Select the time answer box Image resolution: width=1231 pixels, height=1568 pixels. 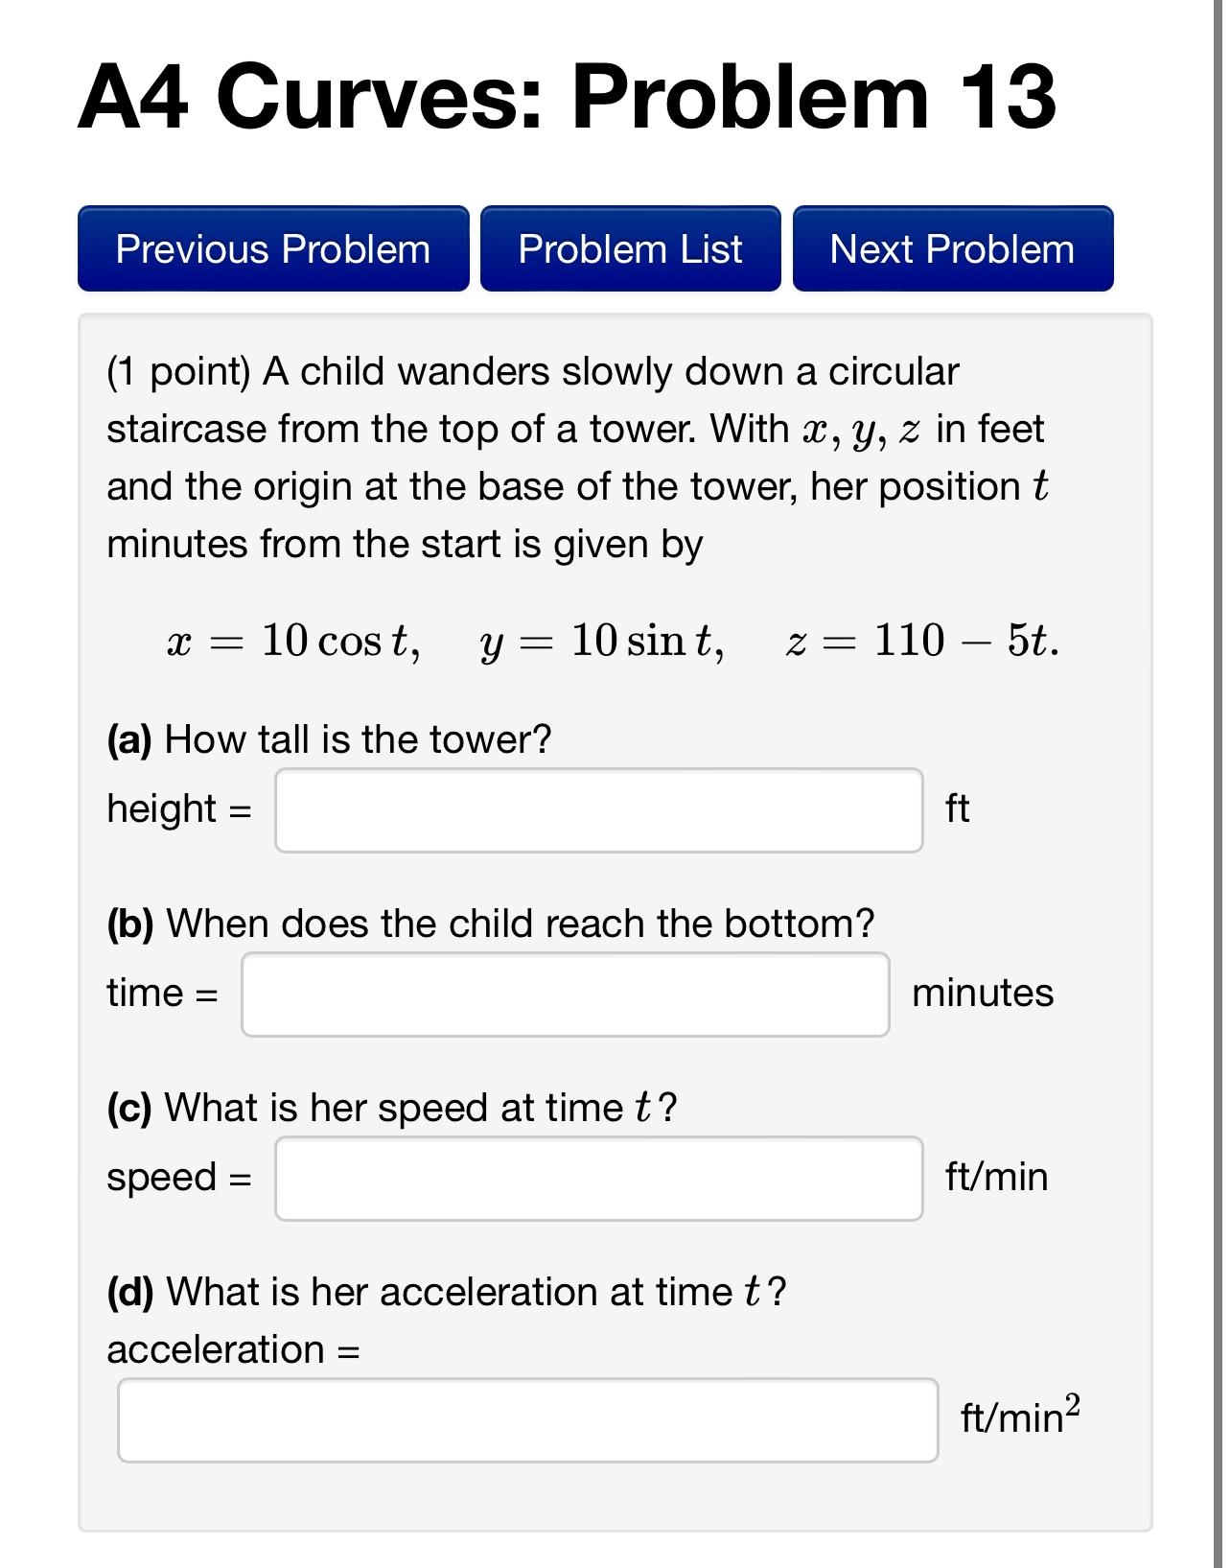click(566, 993)
